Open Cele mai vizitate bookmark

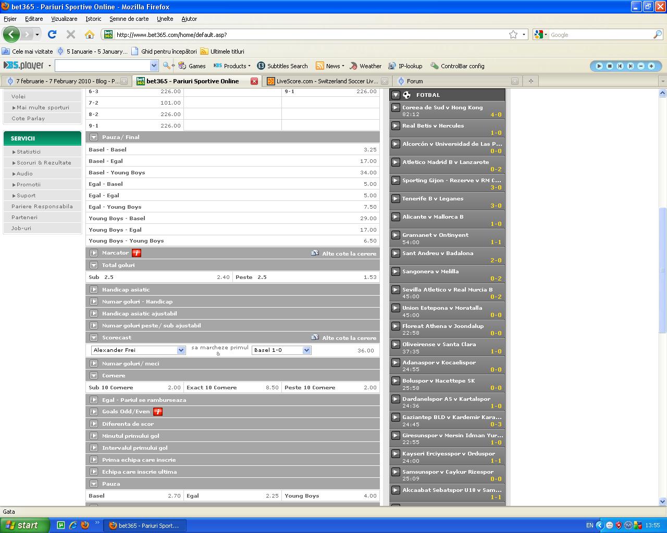click(x=28, y=52)
